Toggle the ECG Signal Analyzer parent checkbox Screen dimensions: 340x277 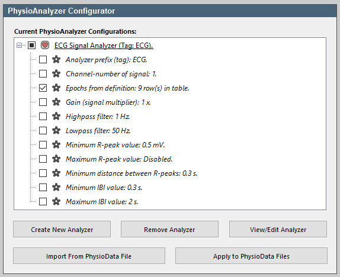coord(31,46)
